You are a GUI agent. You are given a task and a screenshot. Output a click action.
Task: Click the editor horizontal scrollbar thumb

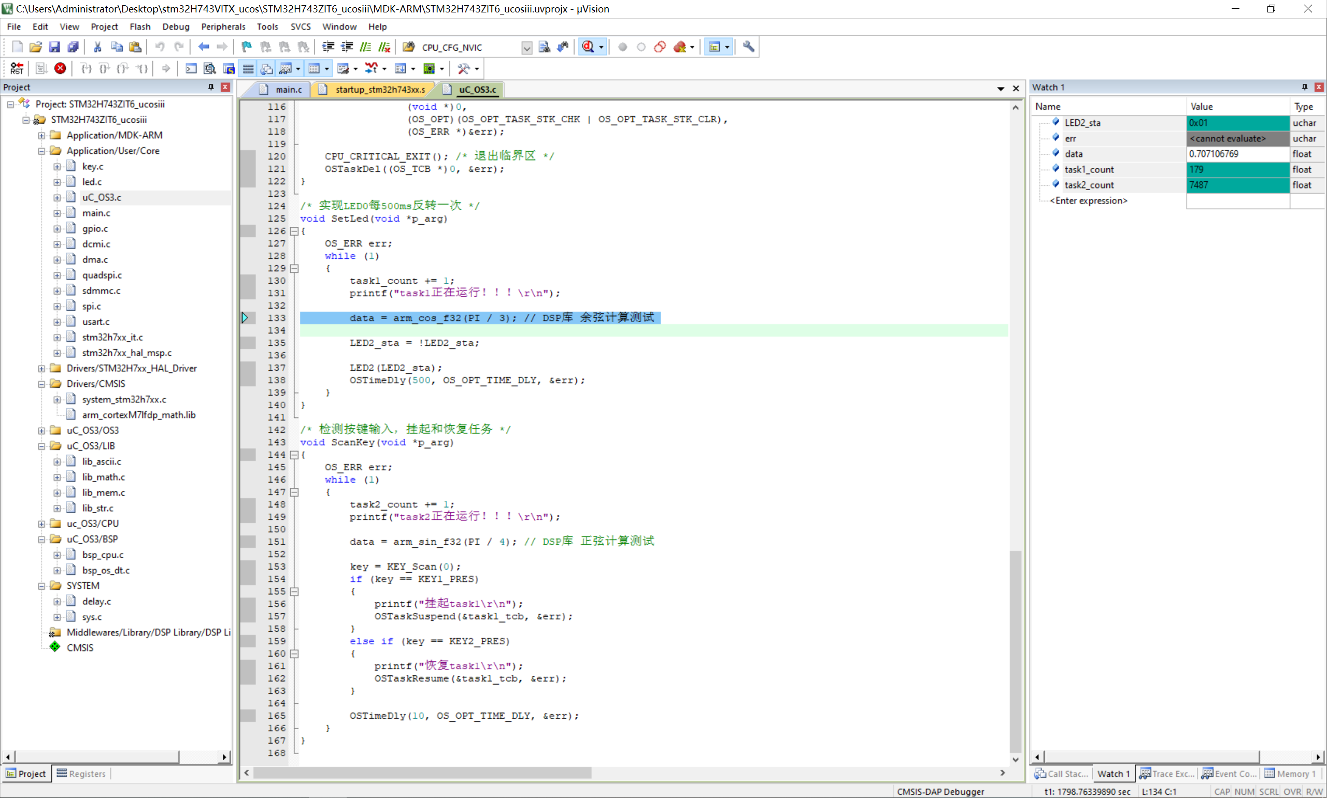pos(422,773)
